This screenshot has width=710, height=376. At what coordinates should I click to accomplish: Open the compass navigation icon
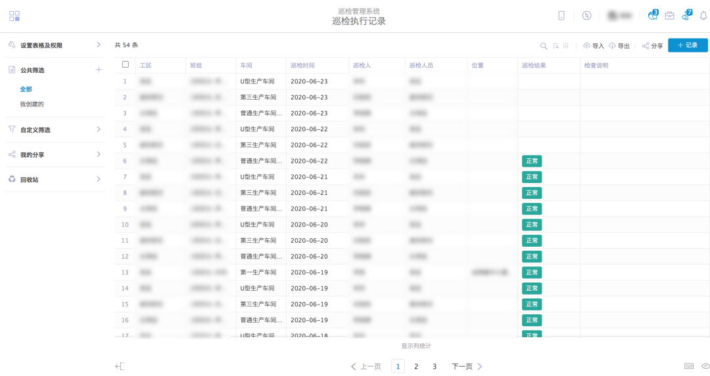tap(586, 16)
